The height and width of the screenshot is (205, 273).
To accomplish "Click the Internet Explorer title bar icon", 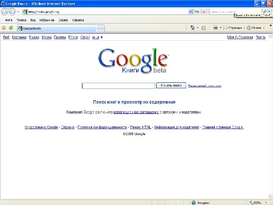I will tap(3, 3).
